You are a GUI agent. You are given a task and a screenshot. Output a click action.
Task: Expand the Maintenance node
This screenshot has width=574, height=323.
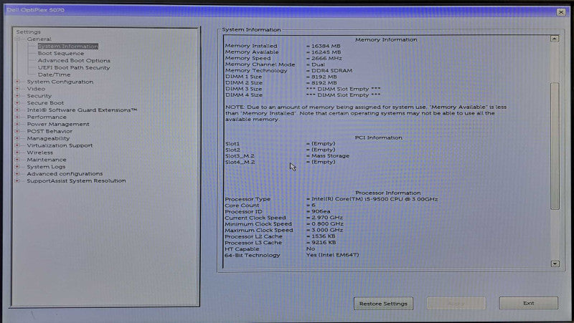17,160
